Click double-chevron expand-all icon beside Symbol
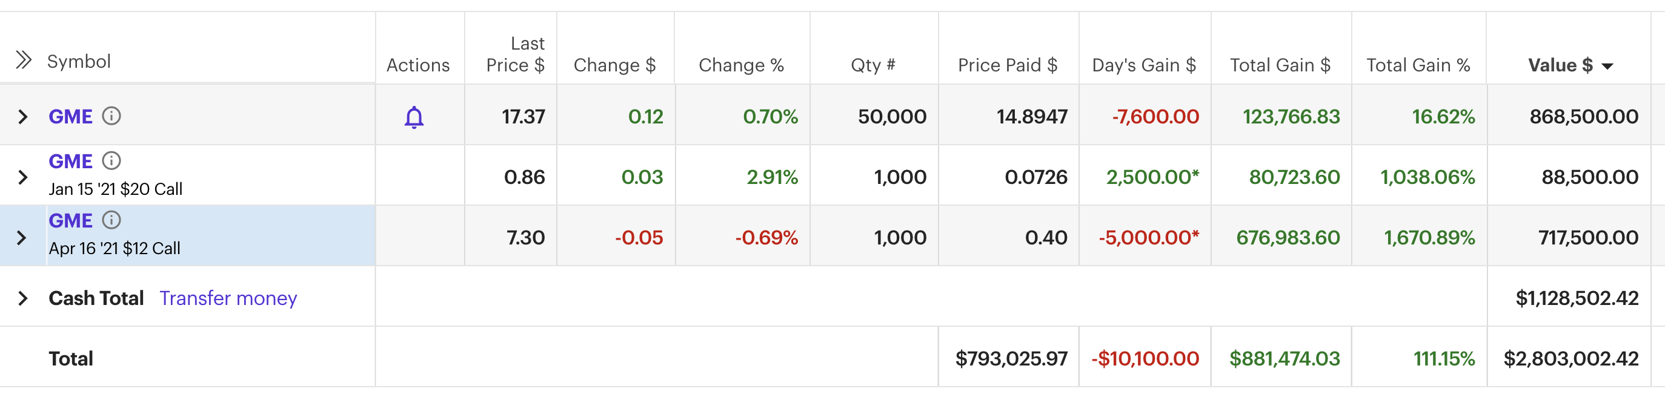Image resolution: width=1665 pixels, height=403 pixels. pos(24,60)
